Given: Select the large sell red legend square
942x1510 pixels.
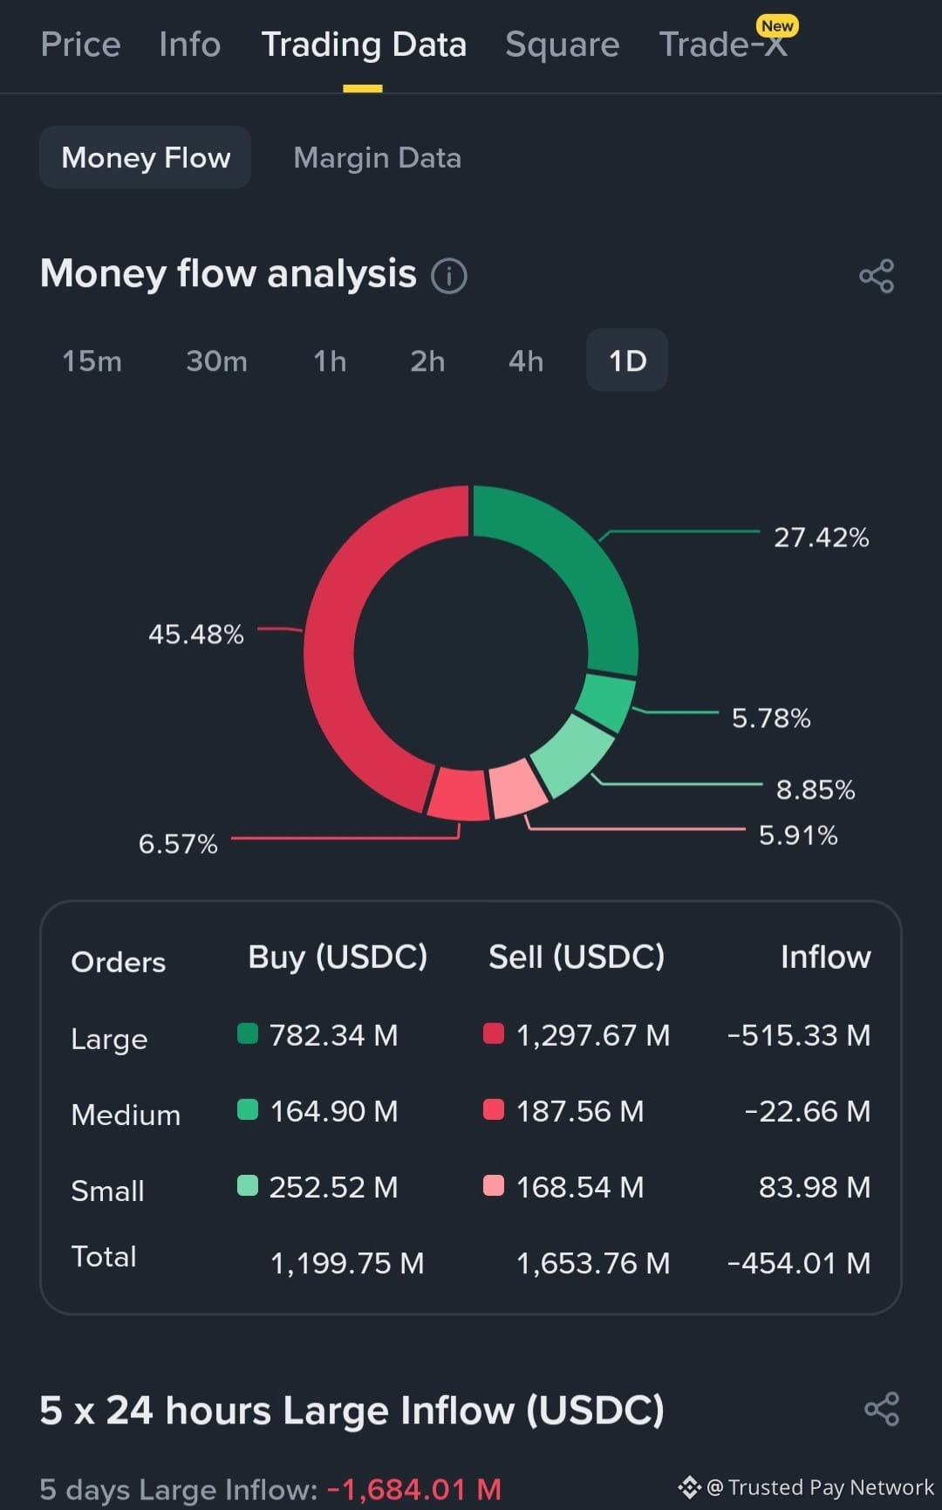Looking at the screenshot, I should (494, 1033).
